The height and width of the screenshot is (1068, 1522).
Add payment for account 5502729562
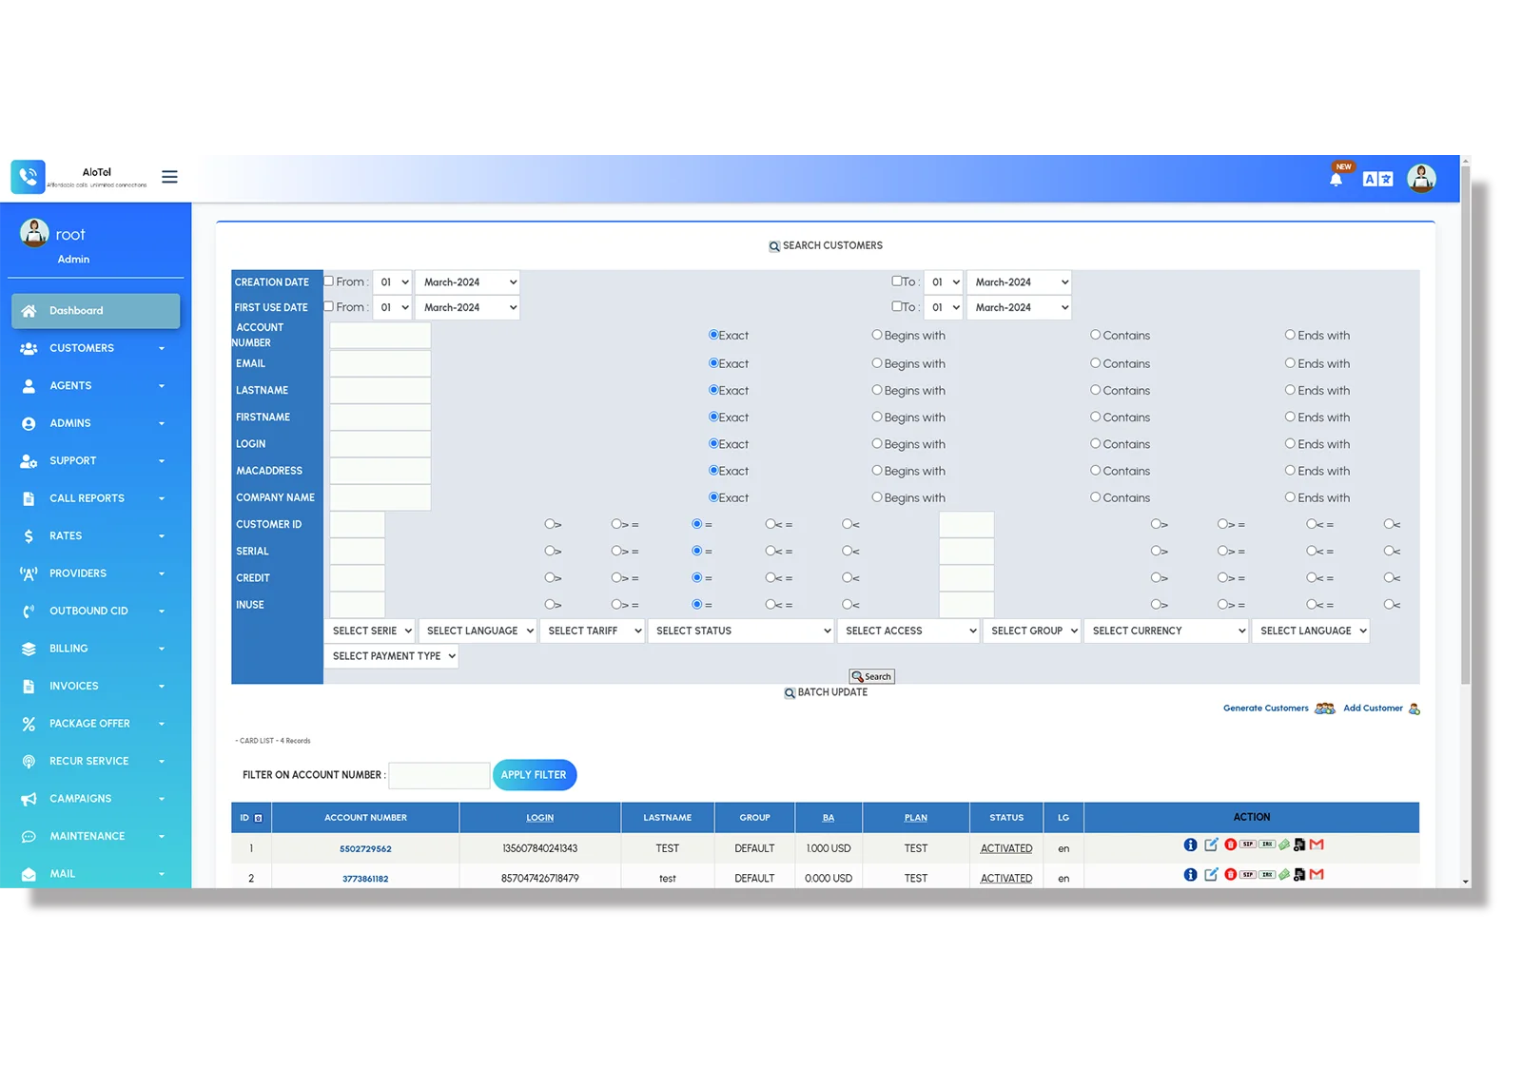coord(1284,845)
